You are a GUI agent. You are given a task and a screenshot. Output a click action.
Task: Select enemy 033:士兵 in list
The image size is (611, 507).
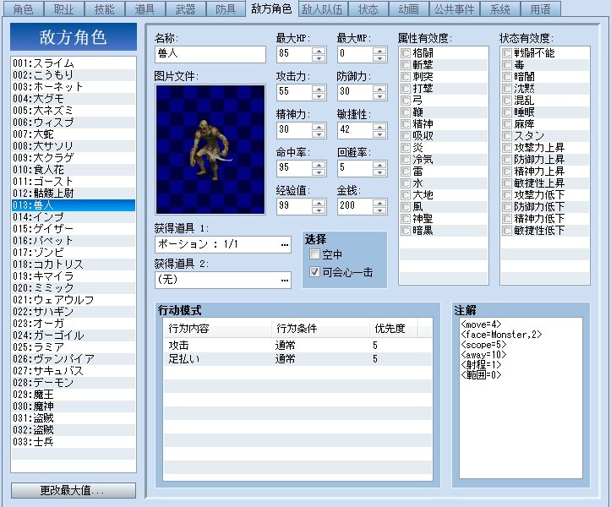(74, 442)
